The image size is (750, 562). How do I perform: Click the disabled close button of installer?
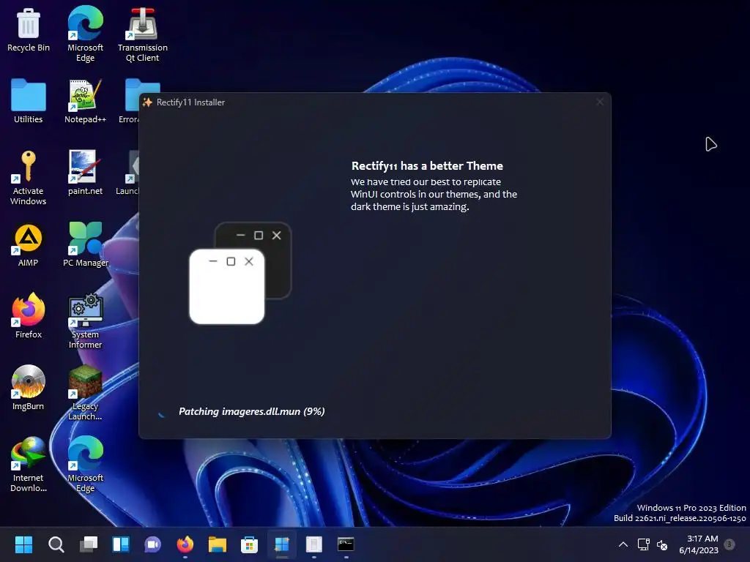pos(600,102)
